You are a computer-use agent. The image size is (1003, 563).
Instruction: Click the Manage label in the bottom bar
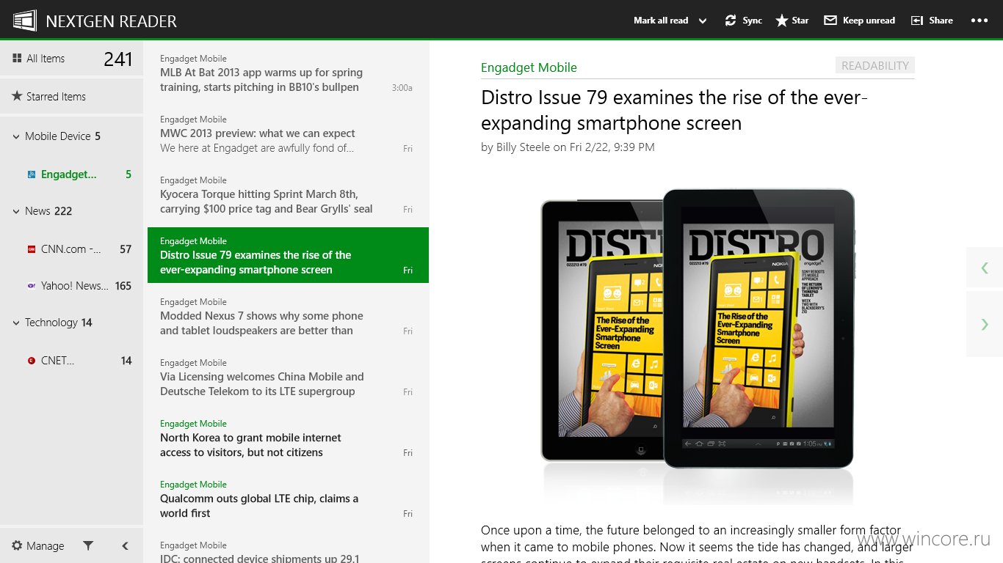[x=45, y=545]
